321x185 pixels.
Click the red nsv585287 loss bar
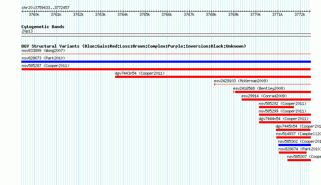166,69
